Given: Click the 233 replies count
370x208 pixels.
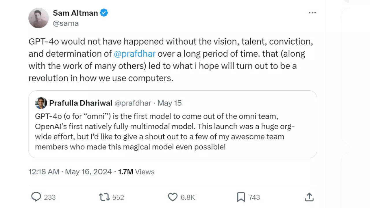Looking at the screenshot, I should 50,197.
